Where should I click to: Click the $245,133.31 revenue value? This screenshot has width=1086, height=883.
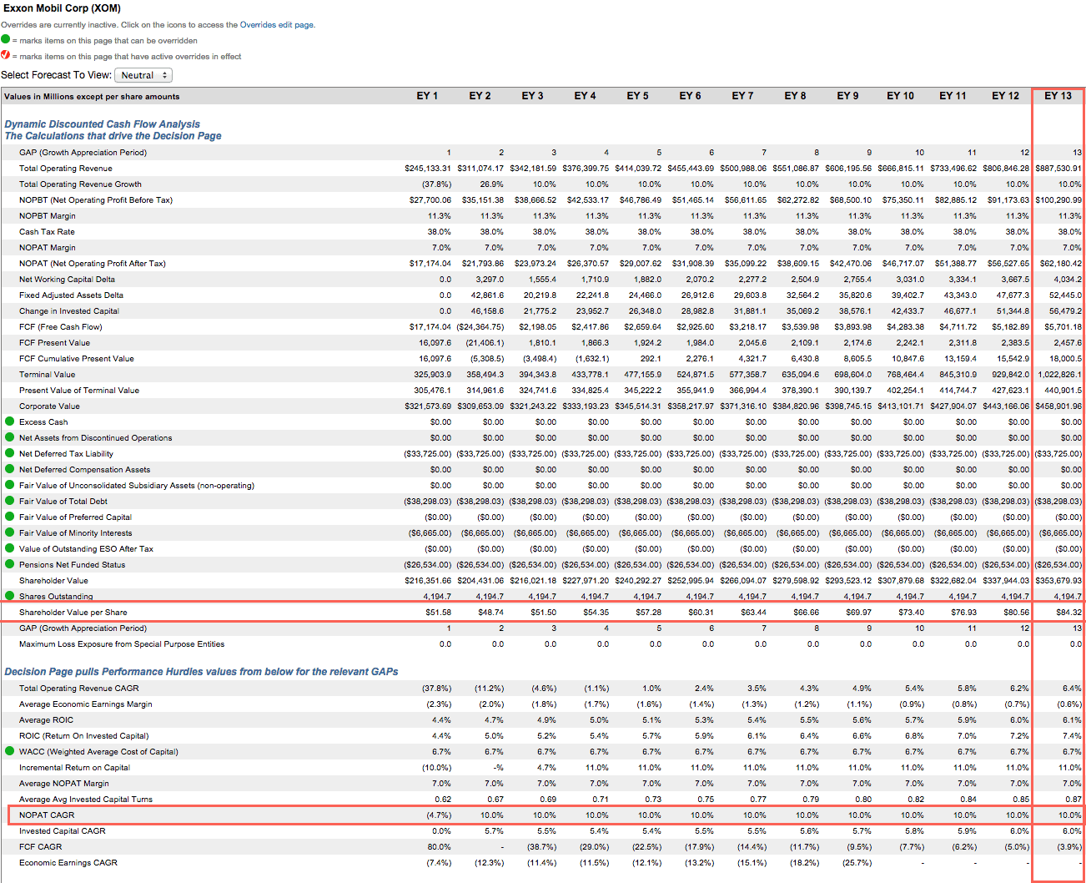point(428,169)
